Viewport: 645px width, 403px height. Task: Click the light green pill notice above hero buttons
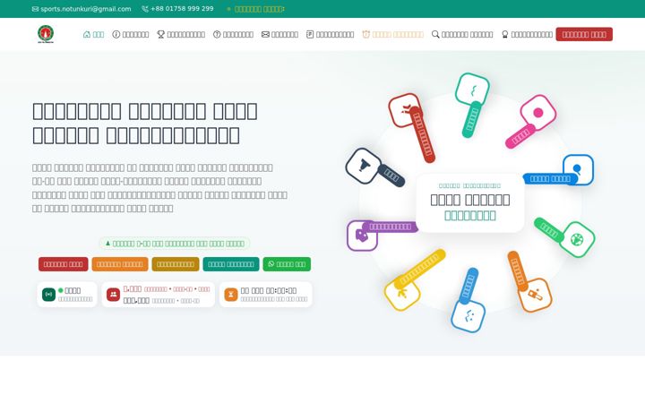(x=175, y=244)
